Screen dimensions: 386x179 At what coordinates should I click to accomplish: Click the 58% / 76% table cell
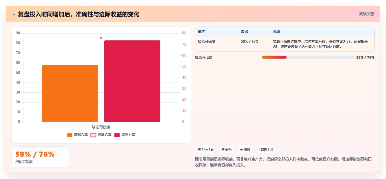250,42
